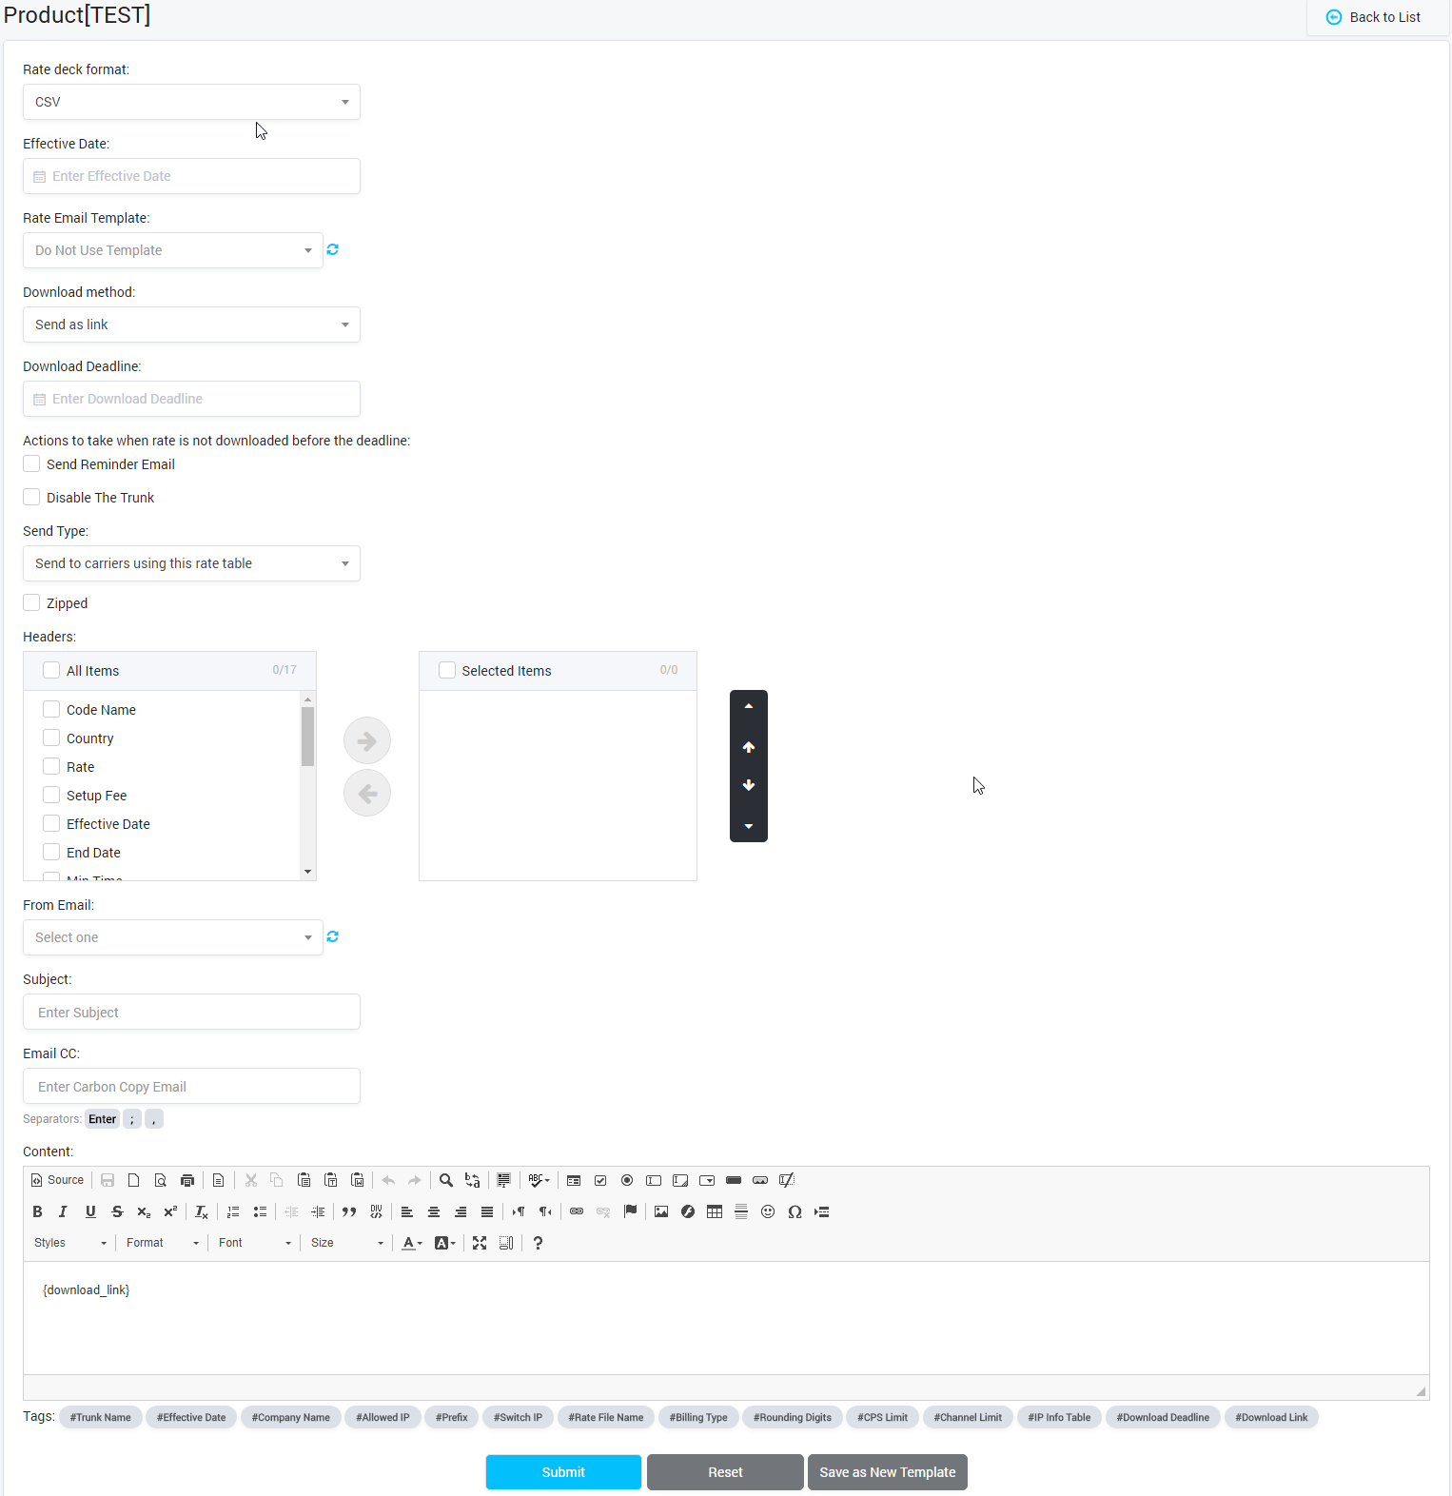Insert a table in the editor
Image resolution: width=1452 pixels, height=1496 pixels.
click(x=715, y=1211)
